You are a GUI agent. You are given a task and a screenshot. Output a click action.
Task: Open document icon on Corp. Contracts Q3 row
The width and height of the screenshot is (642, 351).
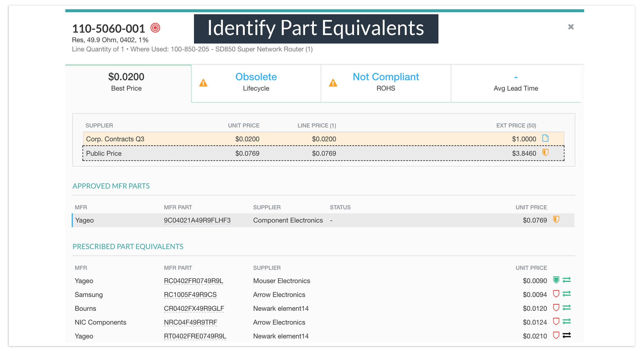tap(545, 138)
